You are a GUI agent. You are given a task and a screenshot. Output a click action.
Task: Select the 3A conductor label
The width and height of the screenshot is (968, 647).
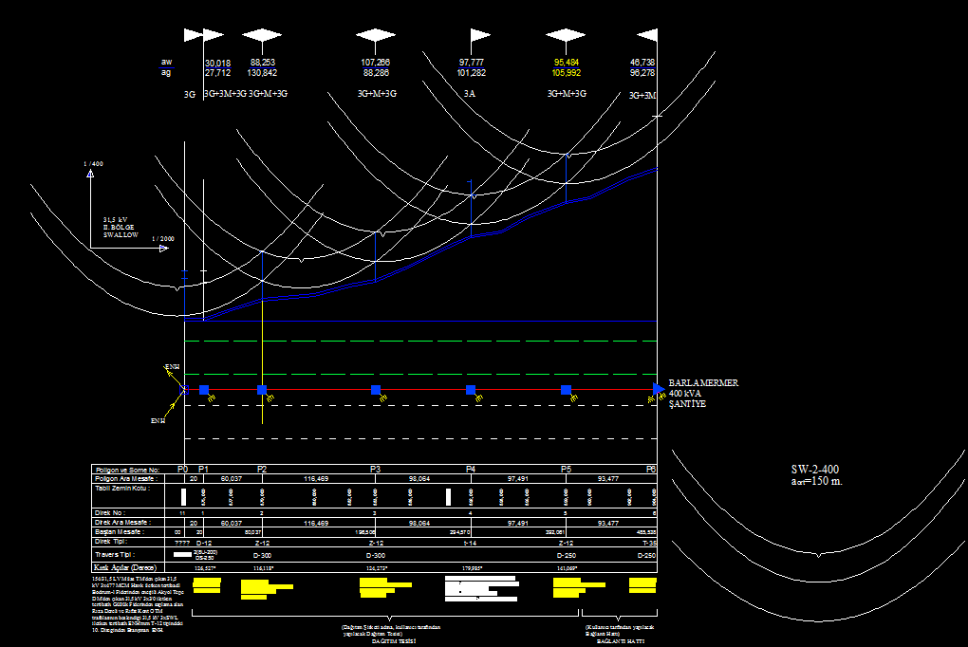[470, 94]
